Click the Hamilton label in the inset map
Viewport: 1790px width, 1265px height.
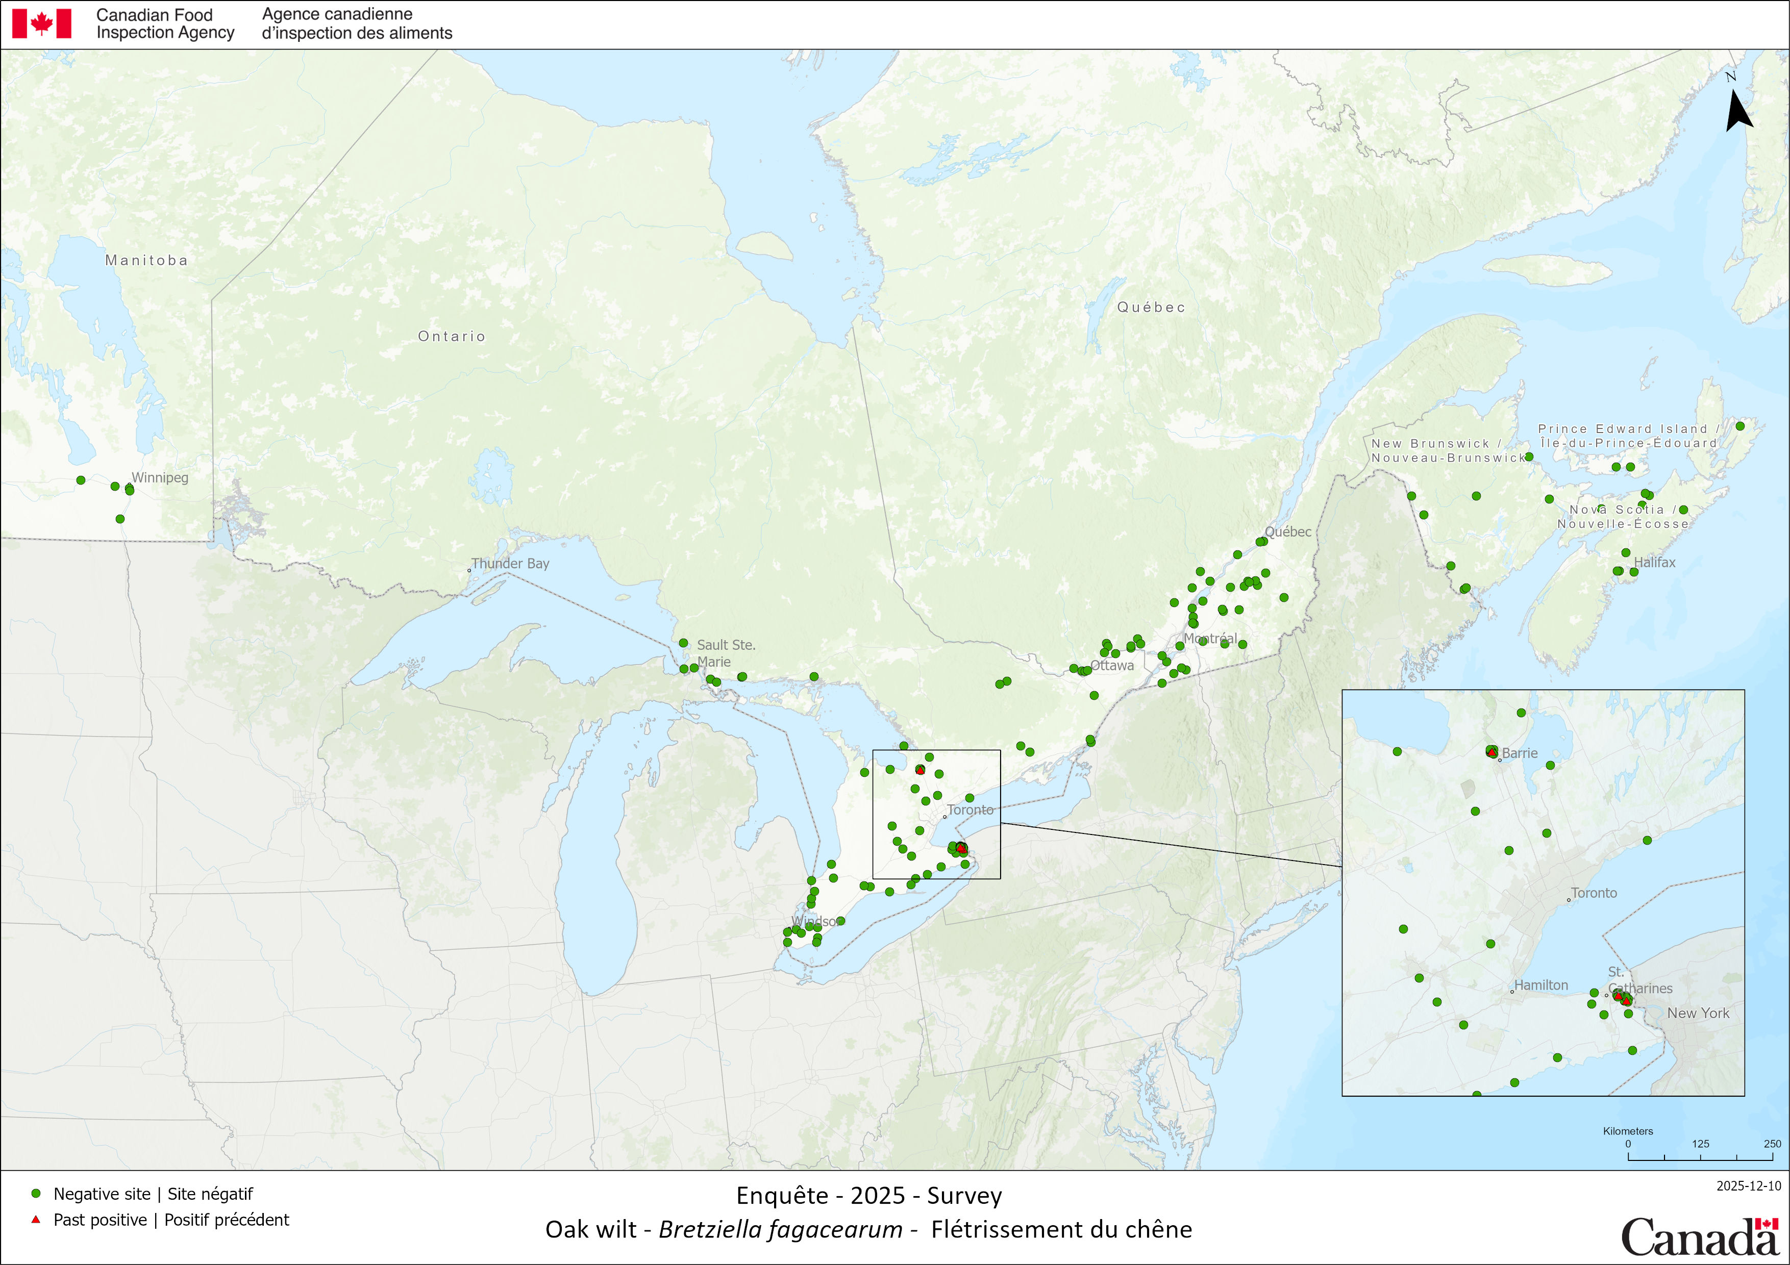tap(1540, 985)
